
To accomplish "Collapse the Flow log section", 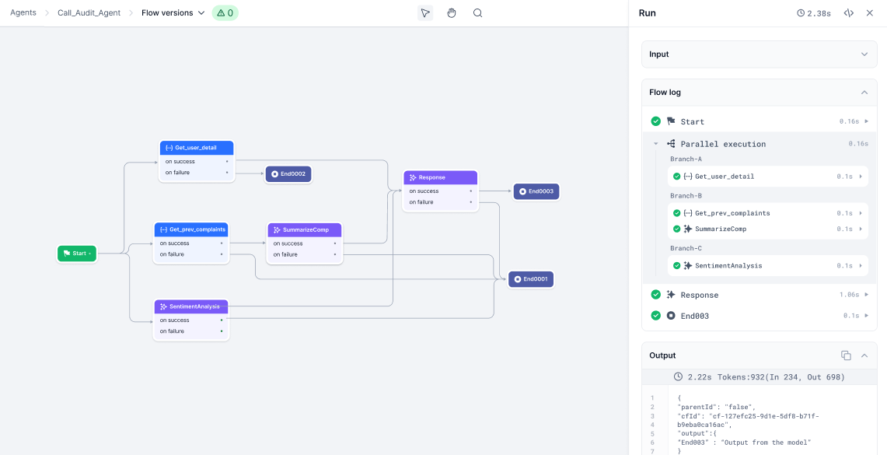I will pyautogui.click(x=864, y=93).
